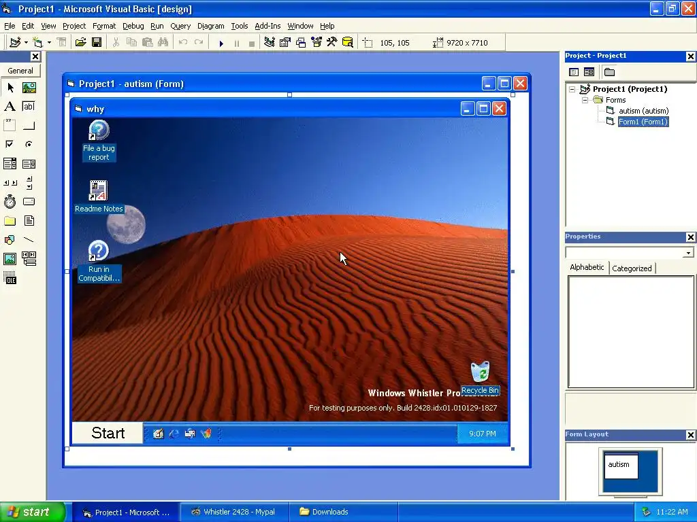Select the VScrollBar control tool
697x522 pixels.
tap(29, 182)
